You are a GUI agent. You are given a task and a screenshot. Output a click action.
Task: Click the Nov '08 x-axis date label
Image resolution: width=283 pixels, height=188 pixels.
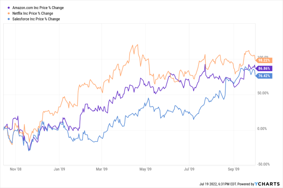pos(15,168)
